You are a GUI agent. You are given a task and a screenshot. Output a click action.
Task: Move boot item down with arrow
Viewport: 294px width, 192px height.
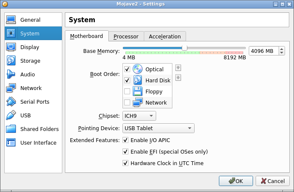tap(178, 77)
